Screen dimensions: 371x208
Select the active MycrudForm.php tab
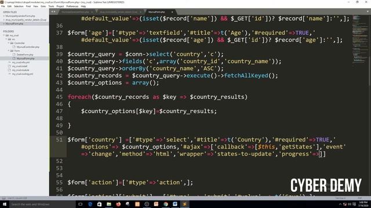(x=157, y=12)
